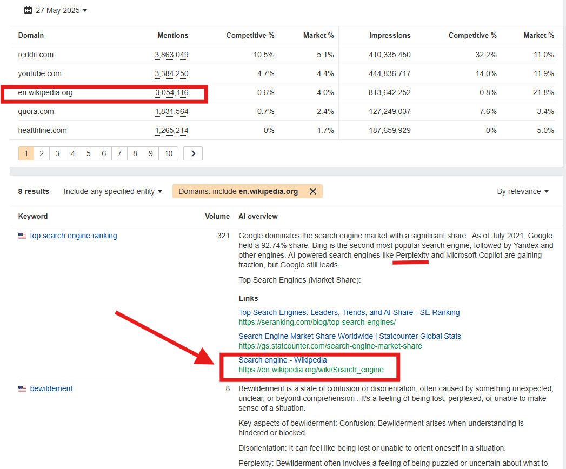Image resolution: width=566 pixels, height=469 pixels.
Task: Click Wikipedia market share 21.8%
Action: pyautogui.click(x=543, y=93)
